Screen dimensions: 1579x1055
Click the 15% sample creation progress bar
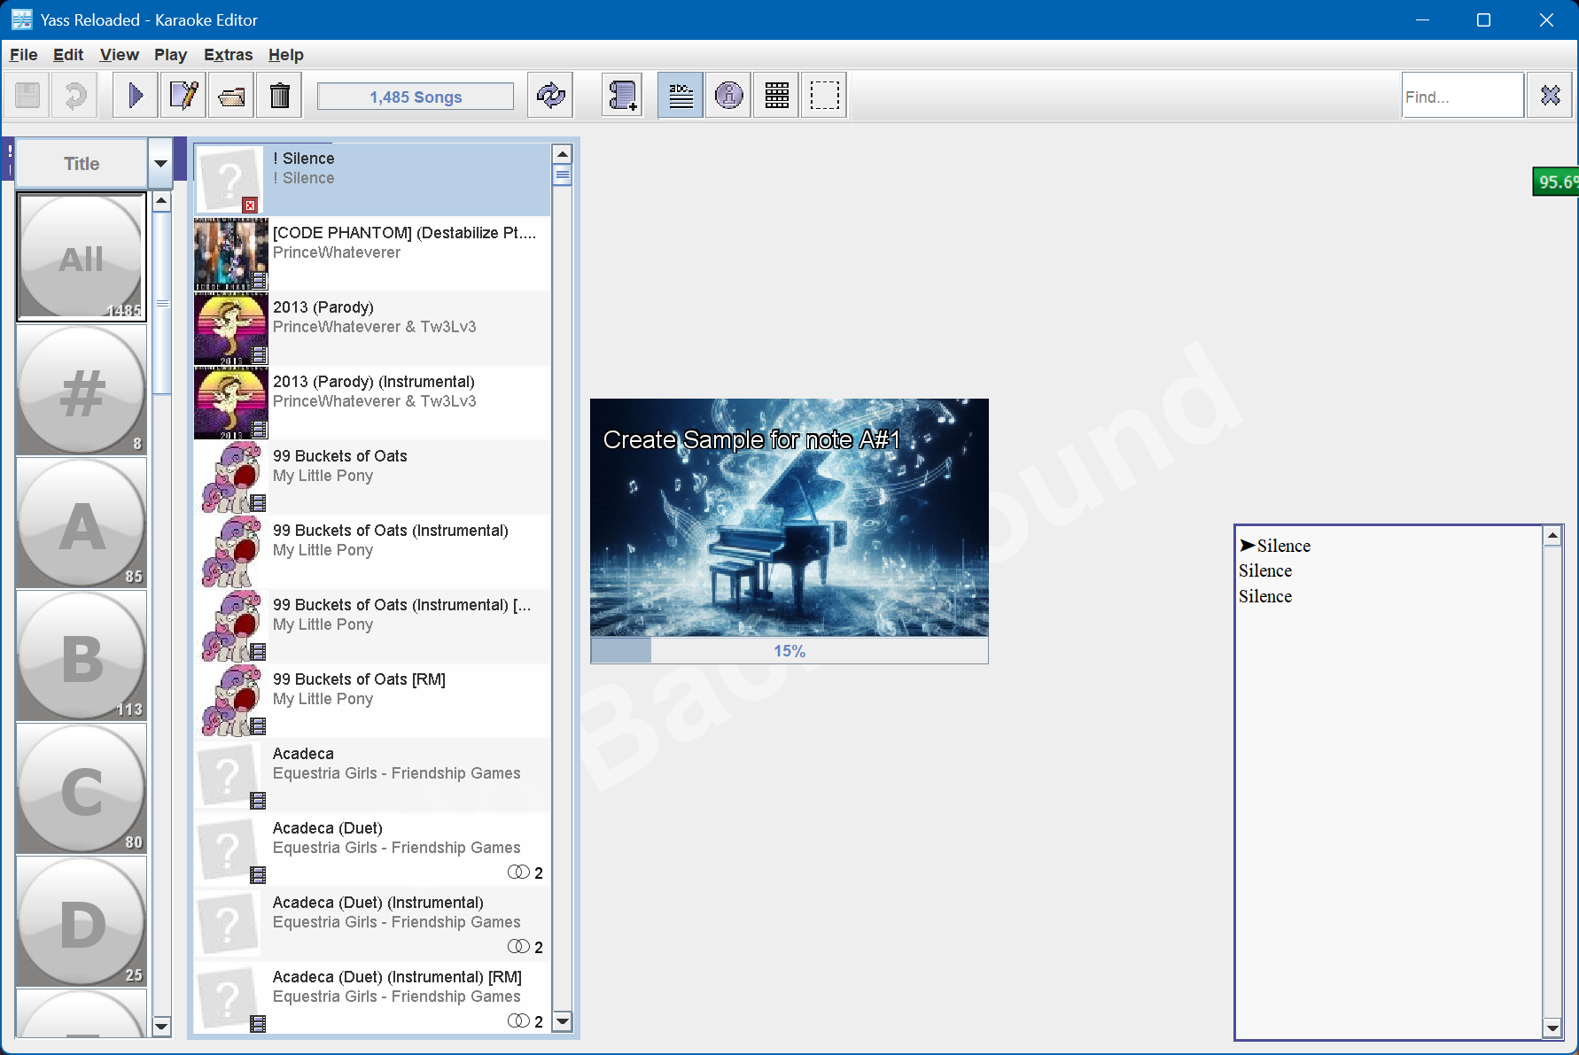tap(789, 650)
